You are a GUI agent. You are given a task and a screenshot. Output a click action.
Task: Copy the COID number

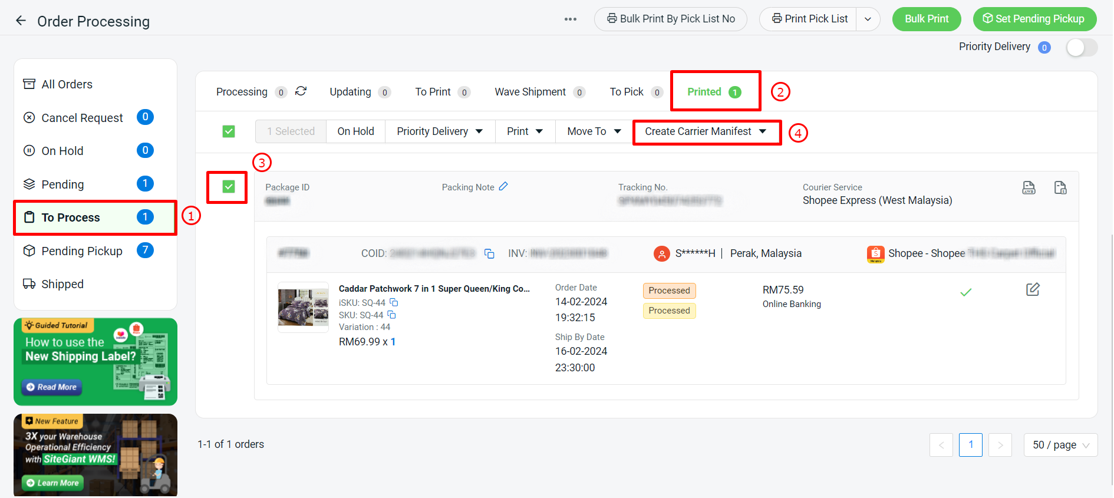point(489,253)
